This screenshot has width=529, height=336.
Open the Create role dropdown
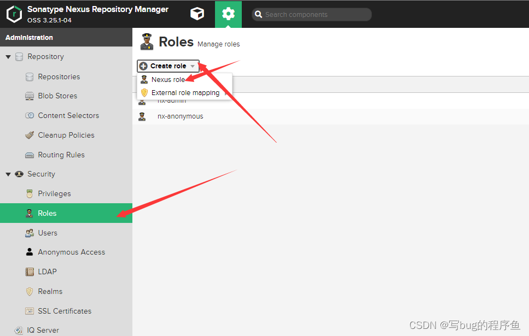[168, 66]
